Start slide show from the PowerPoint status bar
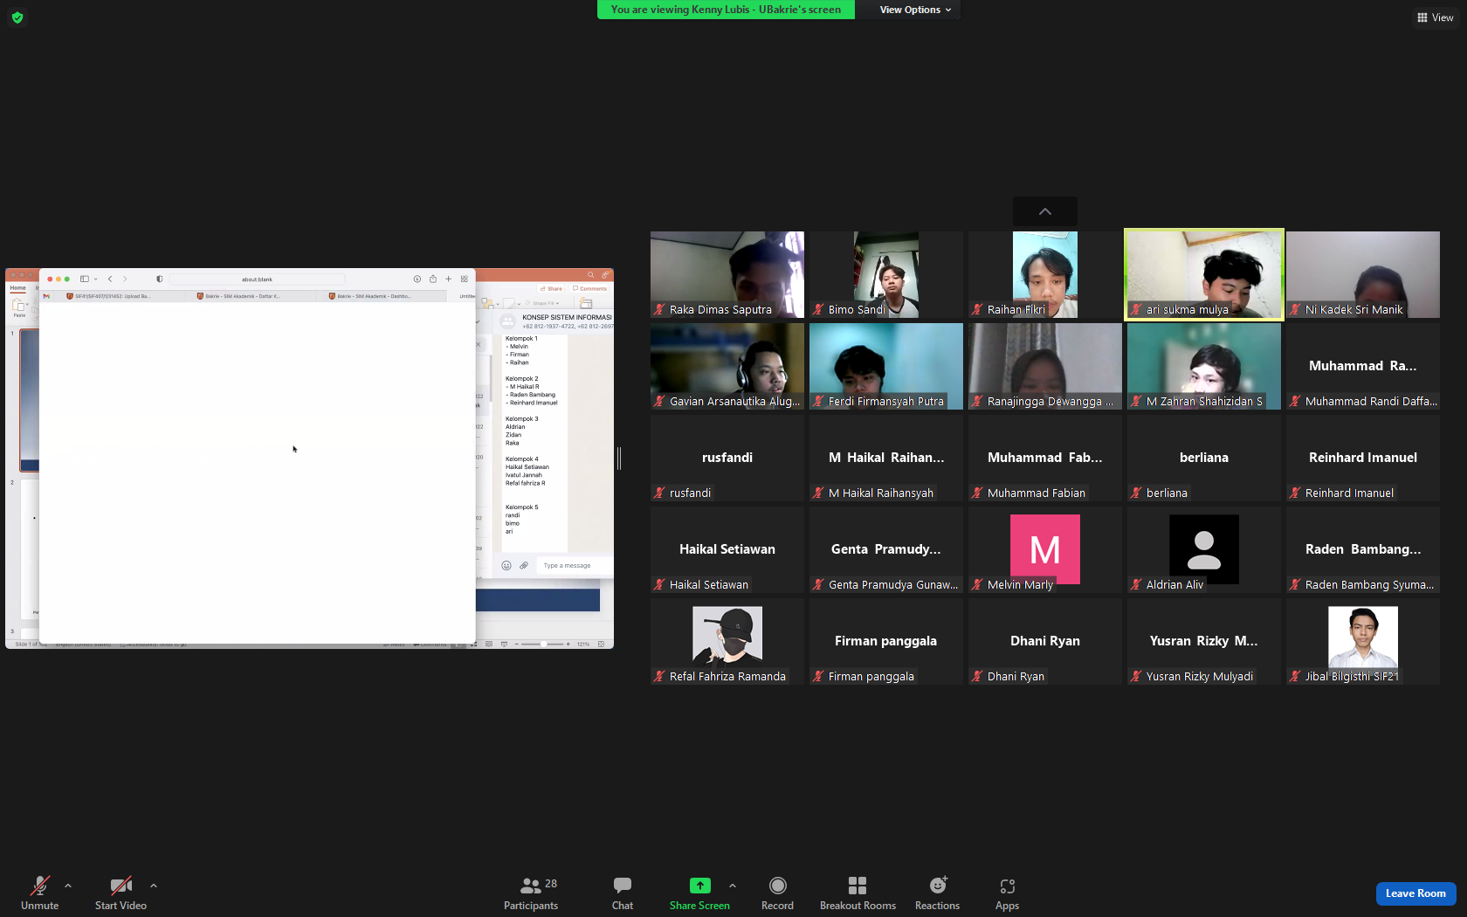1467x917 pixels. 504,645
